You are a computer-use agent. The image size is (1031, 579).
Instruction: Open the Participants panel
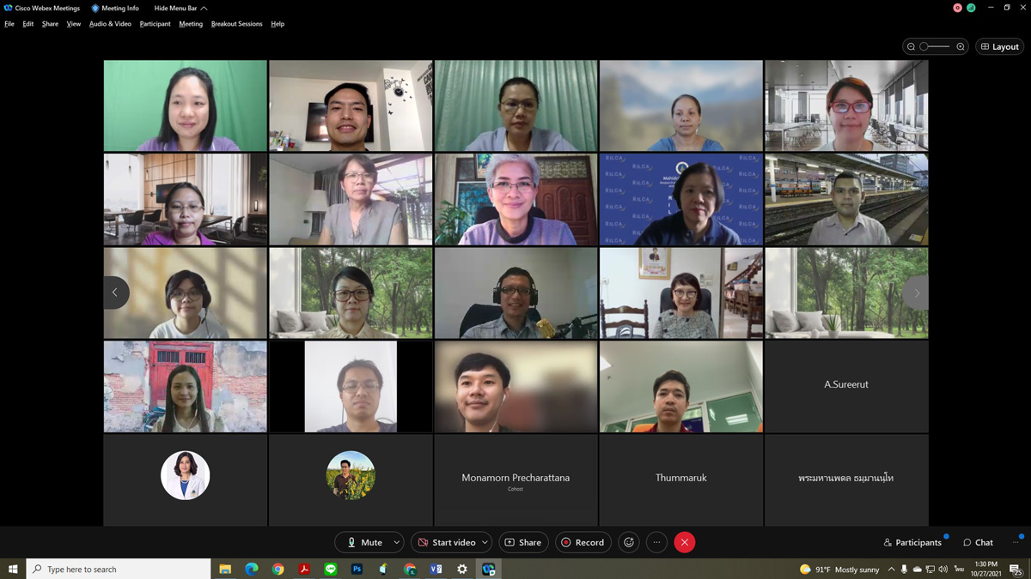tap(912, 542)
